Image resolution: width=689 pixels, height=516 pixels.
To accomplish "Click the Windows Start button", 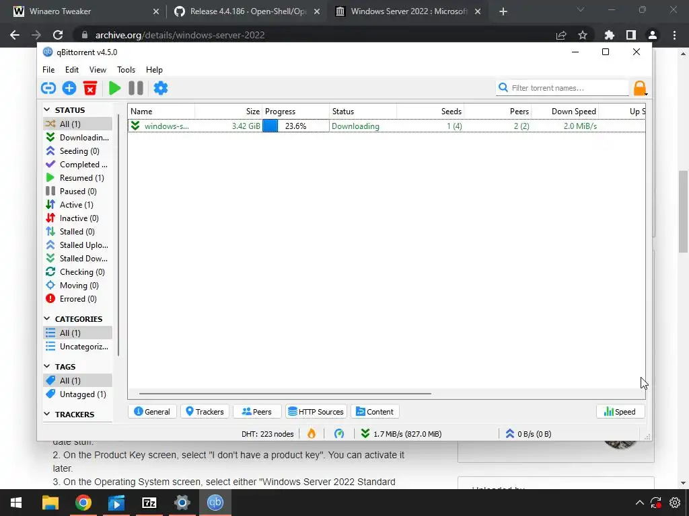I will click(x=16, y=503).
